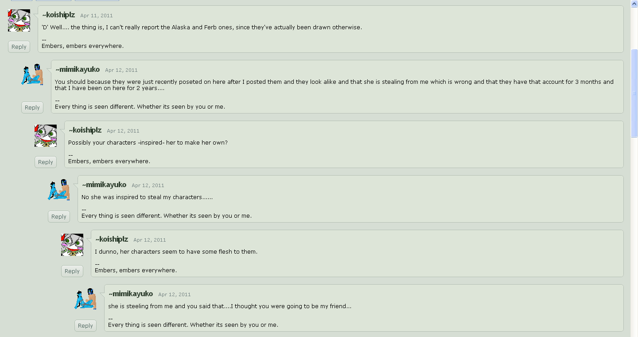
Task: Open Apr 12, 2011 timestamp on last comment
Action: pos(175,294)
